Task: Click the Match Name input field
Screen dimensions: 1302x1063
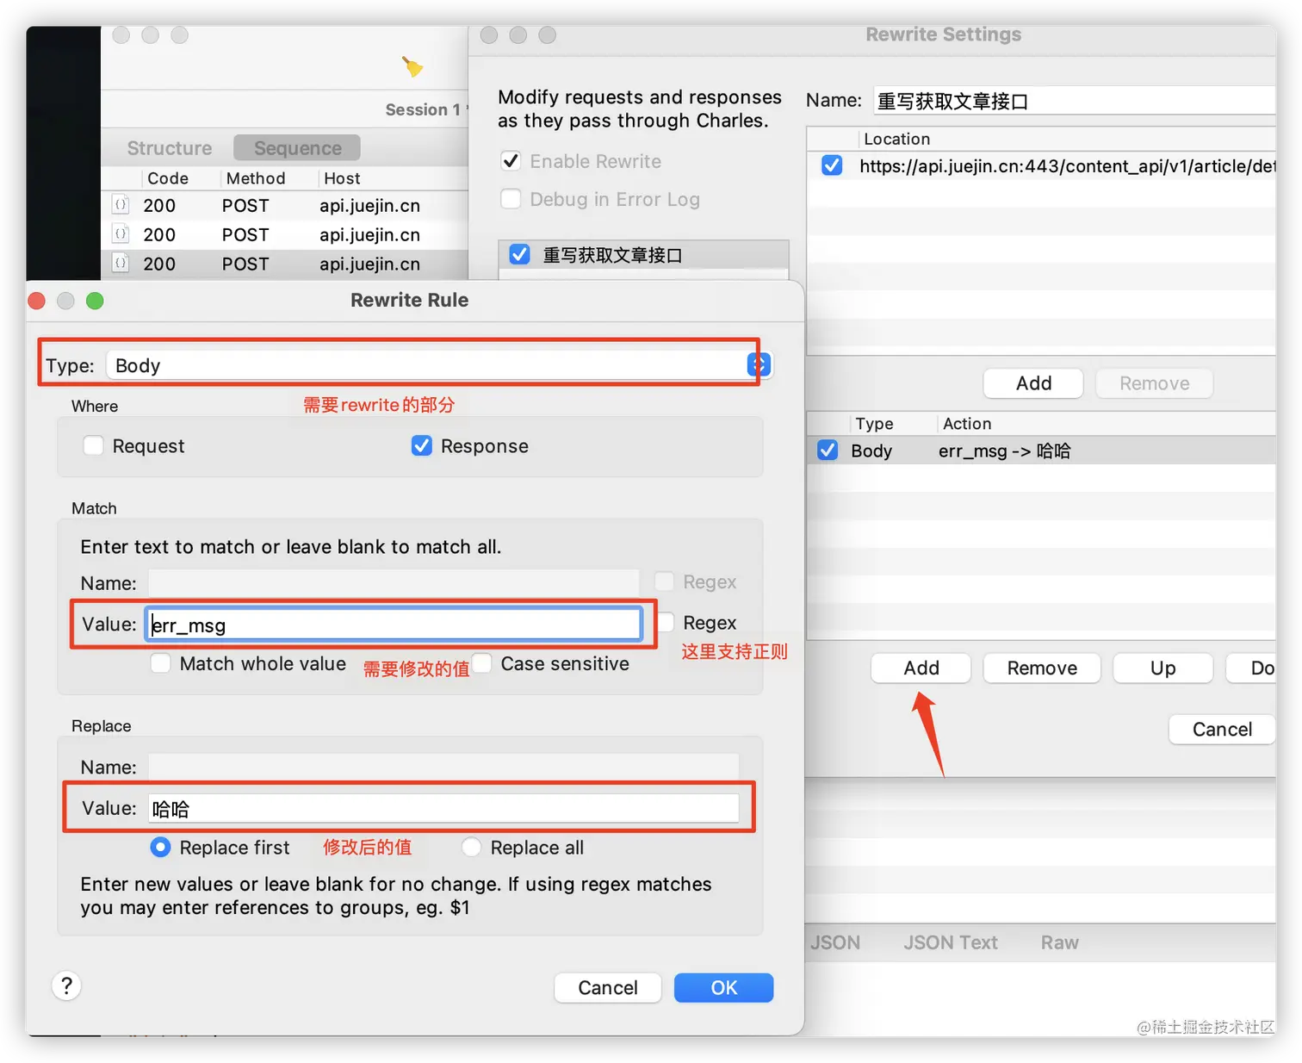Action: tap(394, 583)
